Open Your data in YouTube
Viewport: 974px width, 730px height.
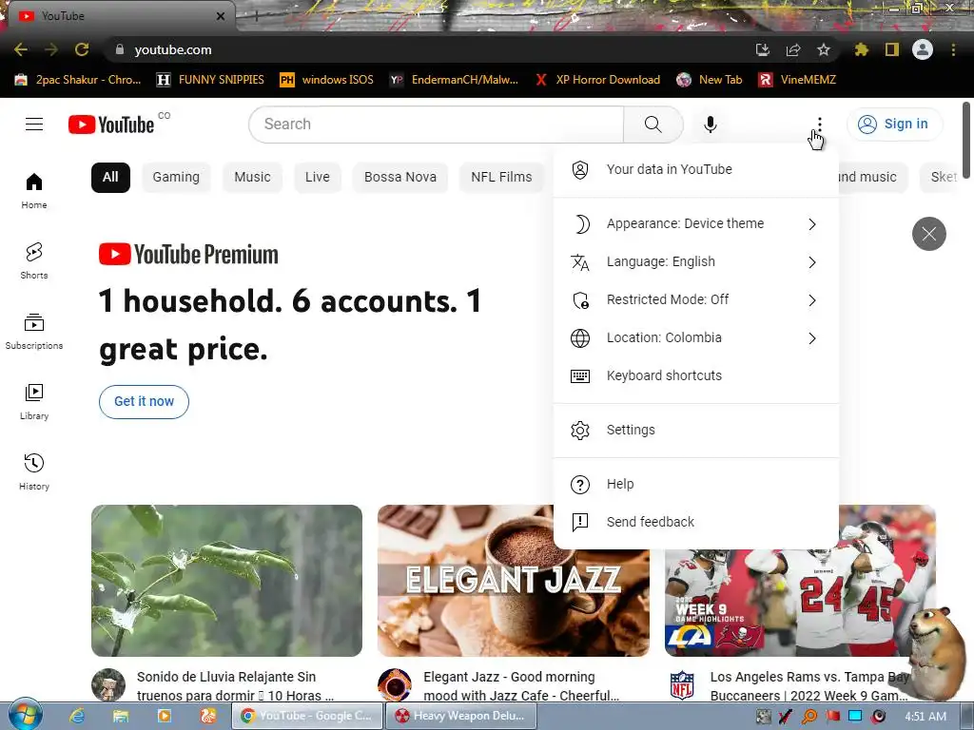(695, 169)
